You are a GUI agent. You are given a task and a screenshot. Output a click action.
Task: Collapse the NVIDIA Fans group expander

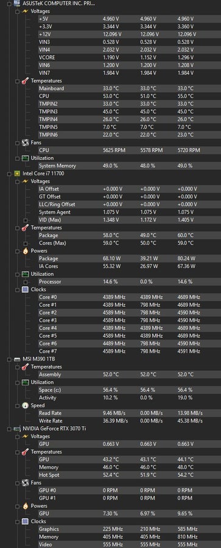[18, 483]
